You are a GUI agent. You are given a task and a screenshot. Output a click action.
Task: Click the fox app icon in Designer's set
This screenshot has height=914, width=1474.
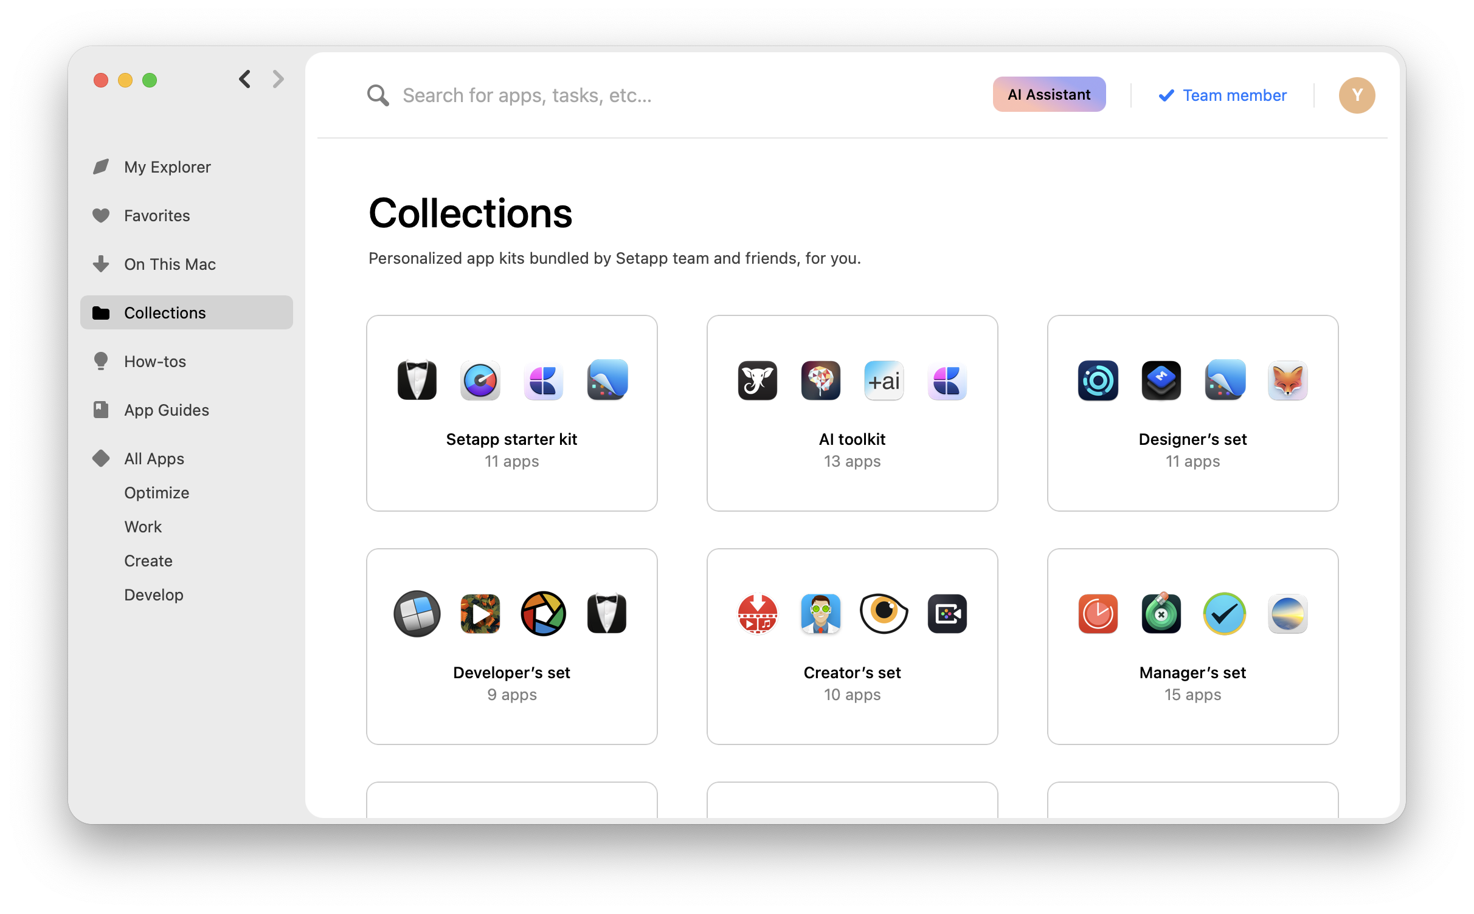point(1287,381)
